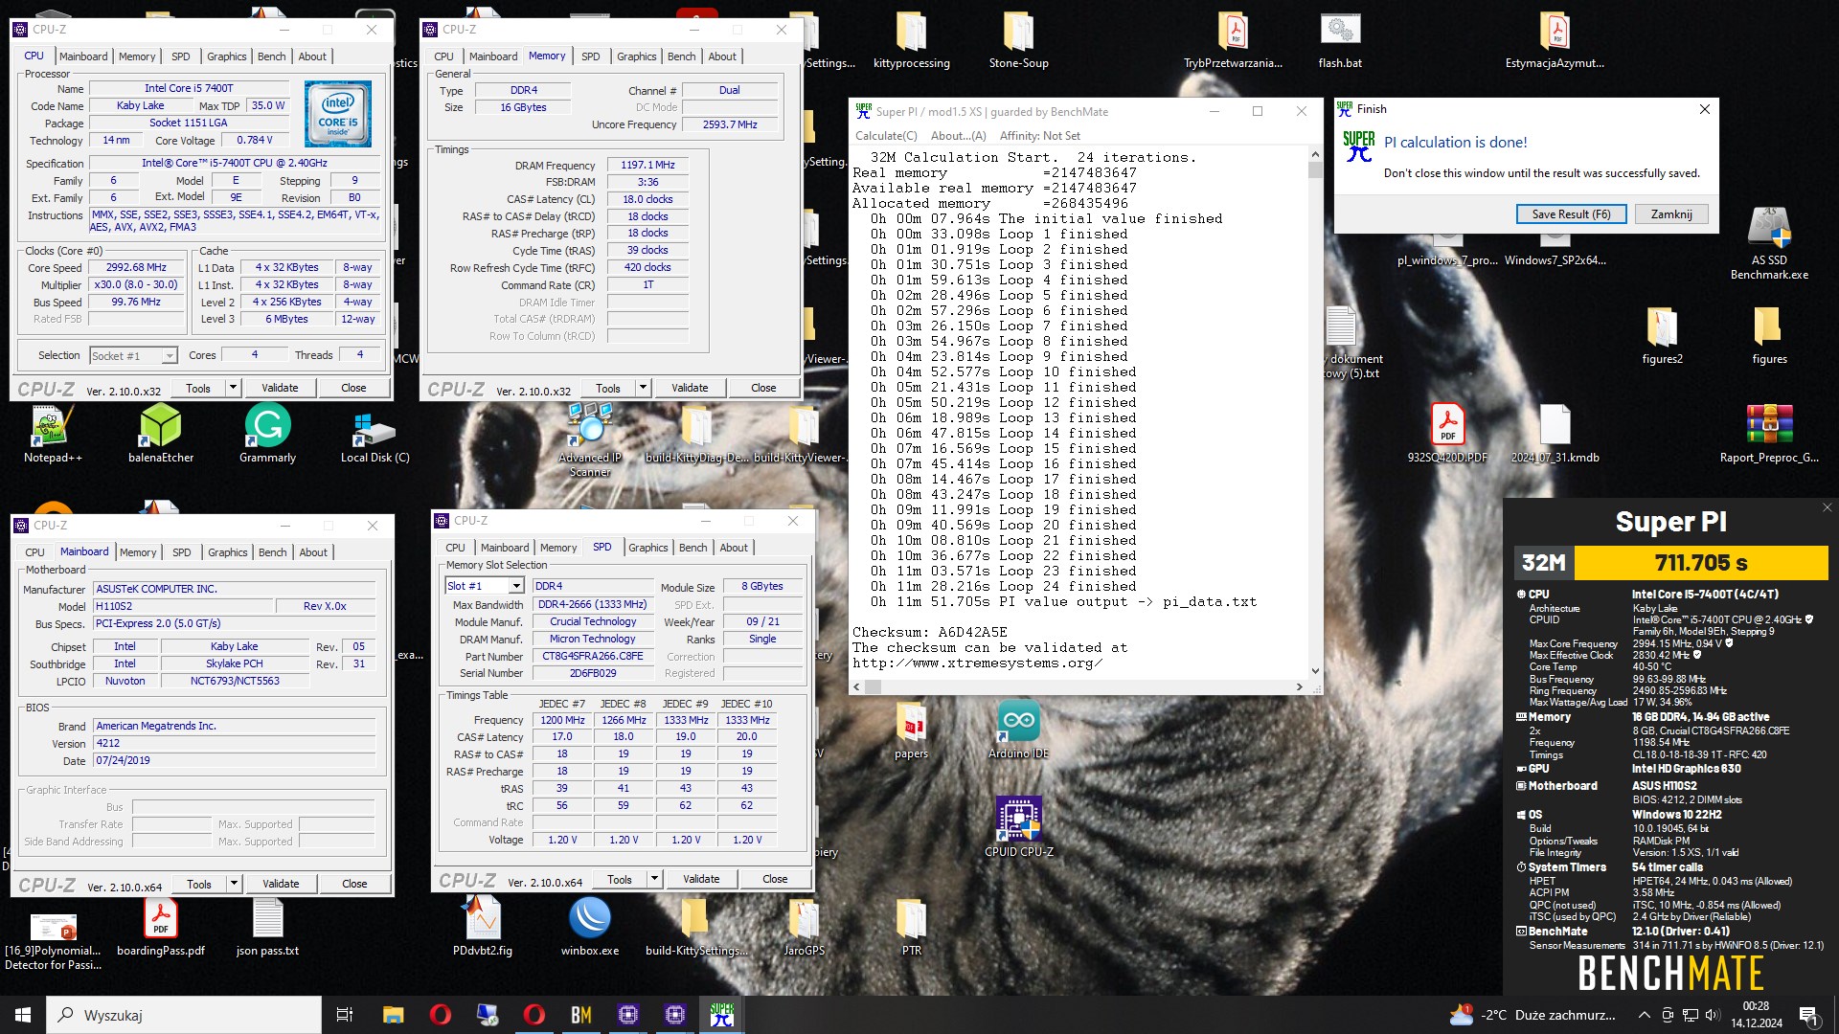The image size is (1839, 1034).
Task: Open File Explorer from taskbar
Action: point(393,1015)
